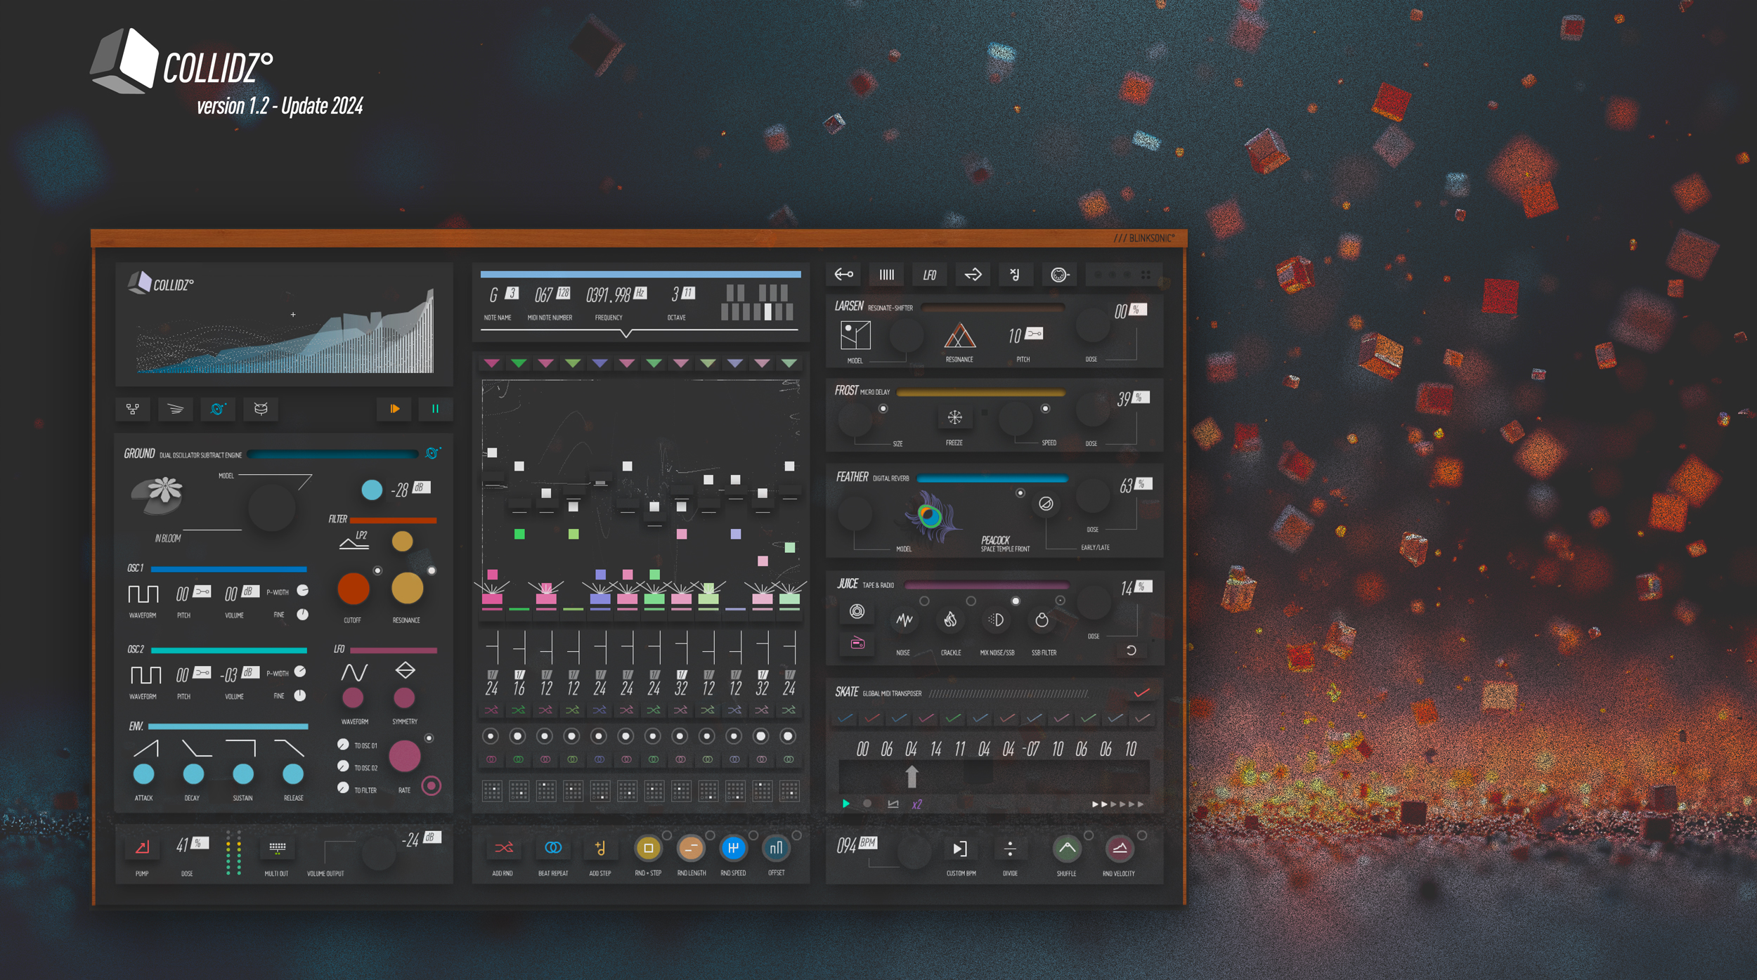Change the OSC2 square waveform selector
This screenshot has height=980, width=1757.
click(145, 675)
